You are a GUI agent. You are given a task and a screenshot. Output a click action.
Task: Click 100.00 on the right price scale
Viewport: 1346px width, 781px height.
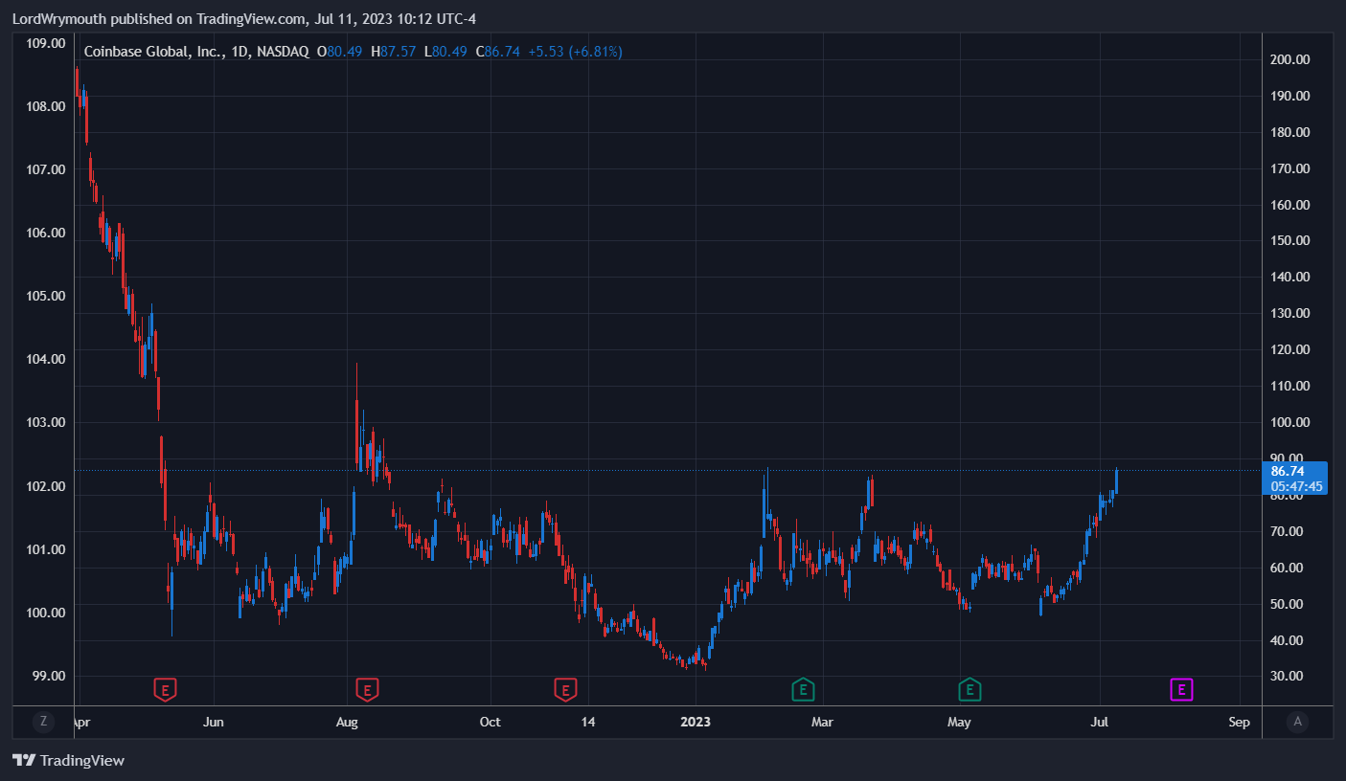(1289, 422)
